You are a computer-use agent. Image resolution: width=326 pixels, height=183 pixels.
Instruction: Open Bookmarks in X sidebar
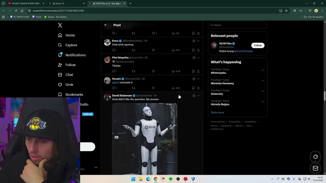click(71, 95)
